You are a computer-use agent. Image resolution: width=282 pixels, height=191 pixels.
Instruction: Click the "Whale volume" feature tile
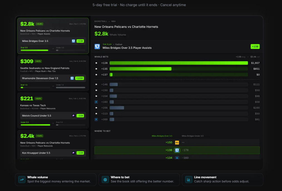(56, 180)
